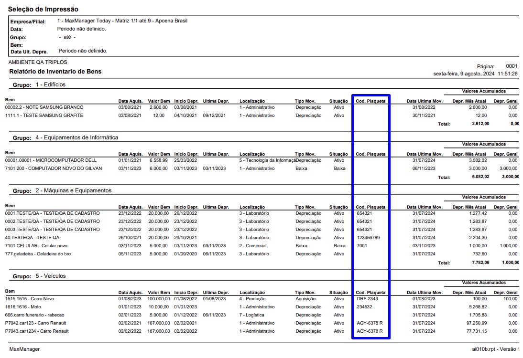Viewport: 523px width, 358px height.
Task: Select plaqueta code '234532'
Action: pos(365,307)
